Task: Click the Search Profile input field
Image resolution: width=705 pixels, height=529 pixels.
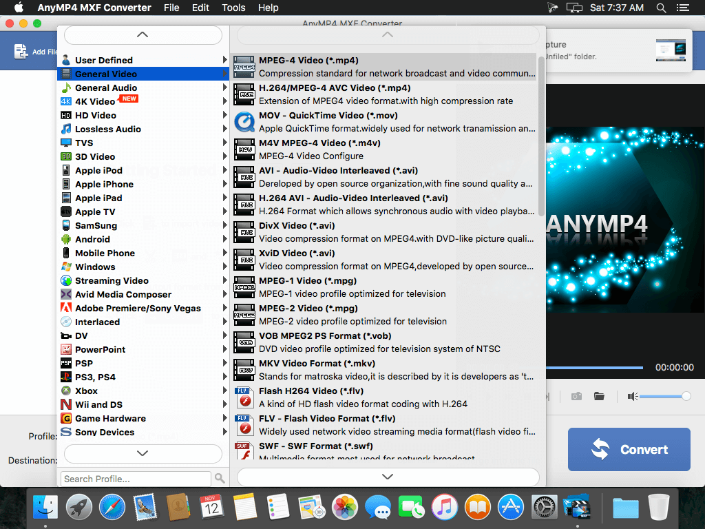Action: [136, 479]
